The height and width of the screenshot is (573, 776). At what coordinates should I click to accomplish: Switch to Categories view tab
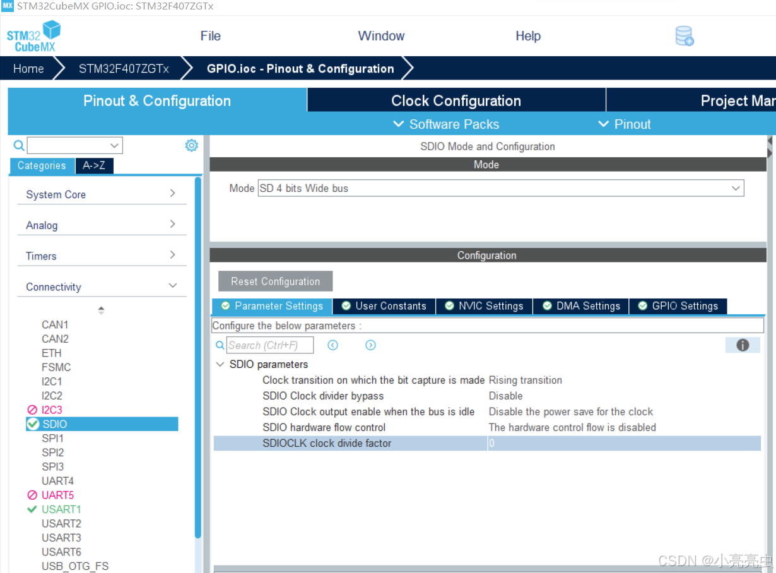42,165
